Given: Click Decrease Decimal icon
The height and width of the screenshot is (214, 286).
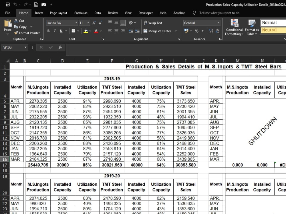Looking at the screenshot, I should click(217, 31).
